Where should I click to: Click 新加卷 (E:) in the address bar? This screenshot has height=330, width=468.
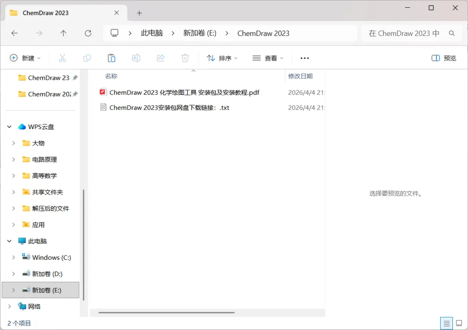click(x=200, y=33)
